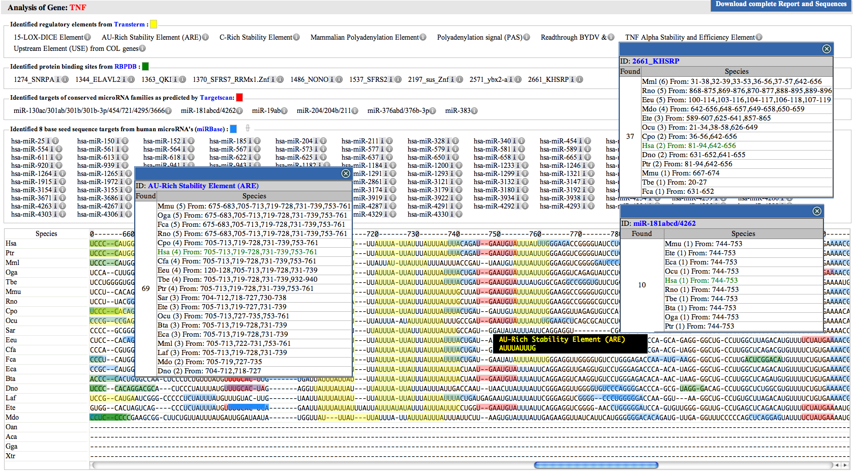The height and width of the screenshot is (472, 853).
Task: Open info circle for miR-204/204b/211
Action: tap(355, 111)
